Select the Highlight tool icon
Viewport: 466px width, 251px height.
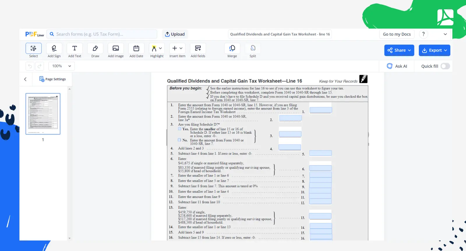154,48
